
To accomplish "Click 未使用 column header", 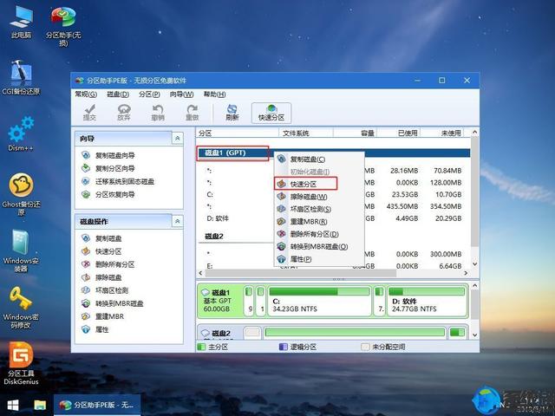I will (x=442, y=133).
